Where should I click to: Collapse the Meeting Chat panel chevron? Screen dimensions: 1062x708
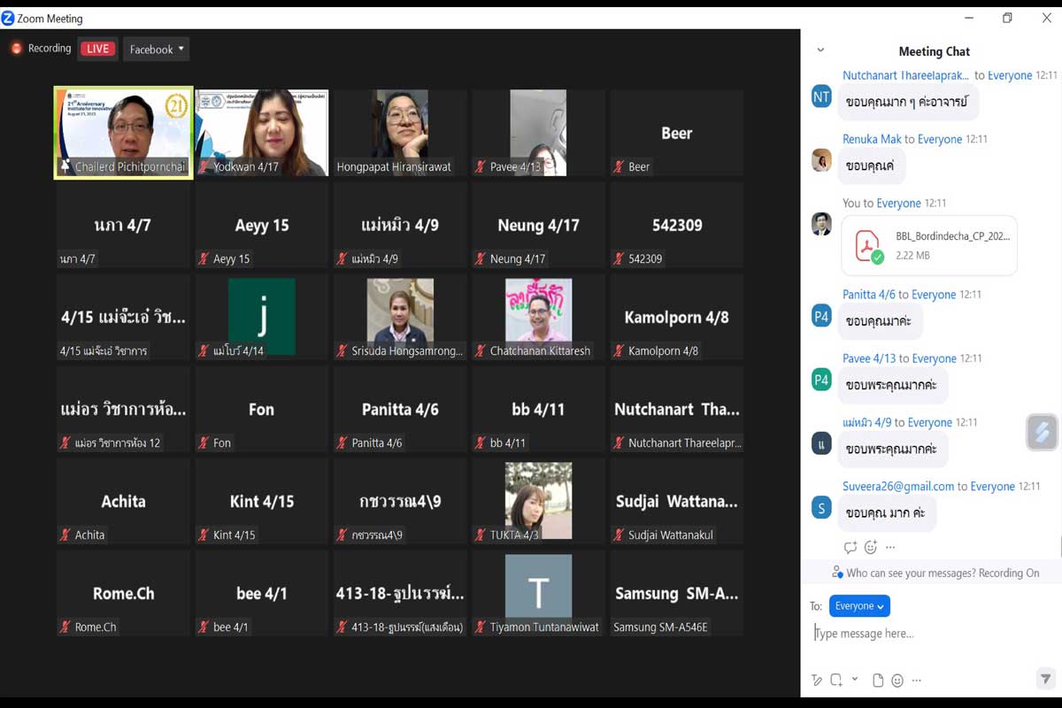tap(820, 51)
